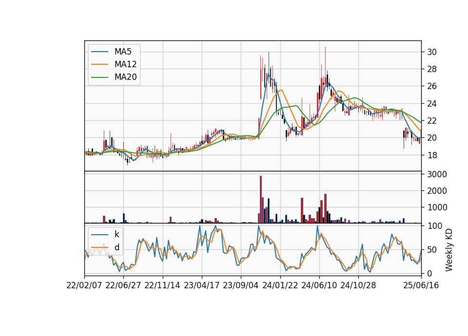Screen dimensions: 468x336
Task: Click the 22/06/27 date tick label
Action: pyautogui.click(x=123, y=285)
